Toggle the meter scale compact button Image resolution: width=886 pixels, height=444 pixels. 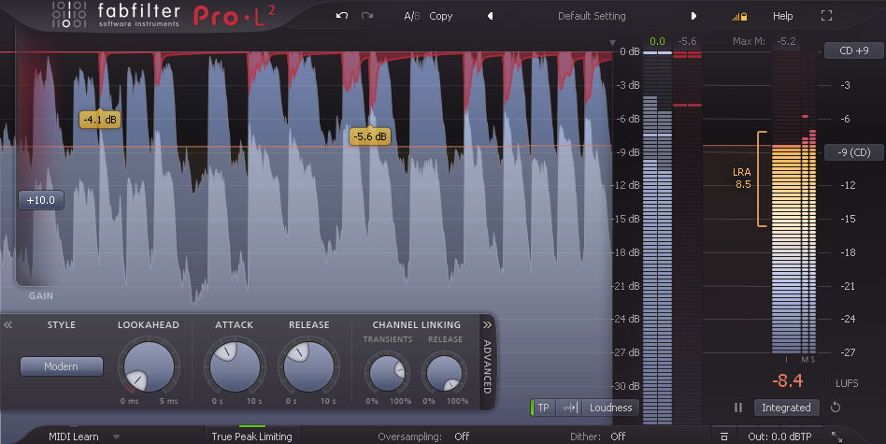coord(569,408)
